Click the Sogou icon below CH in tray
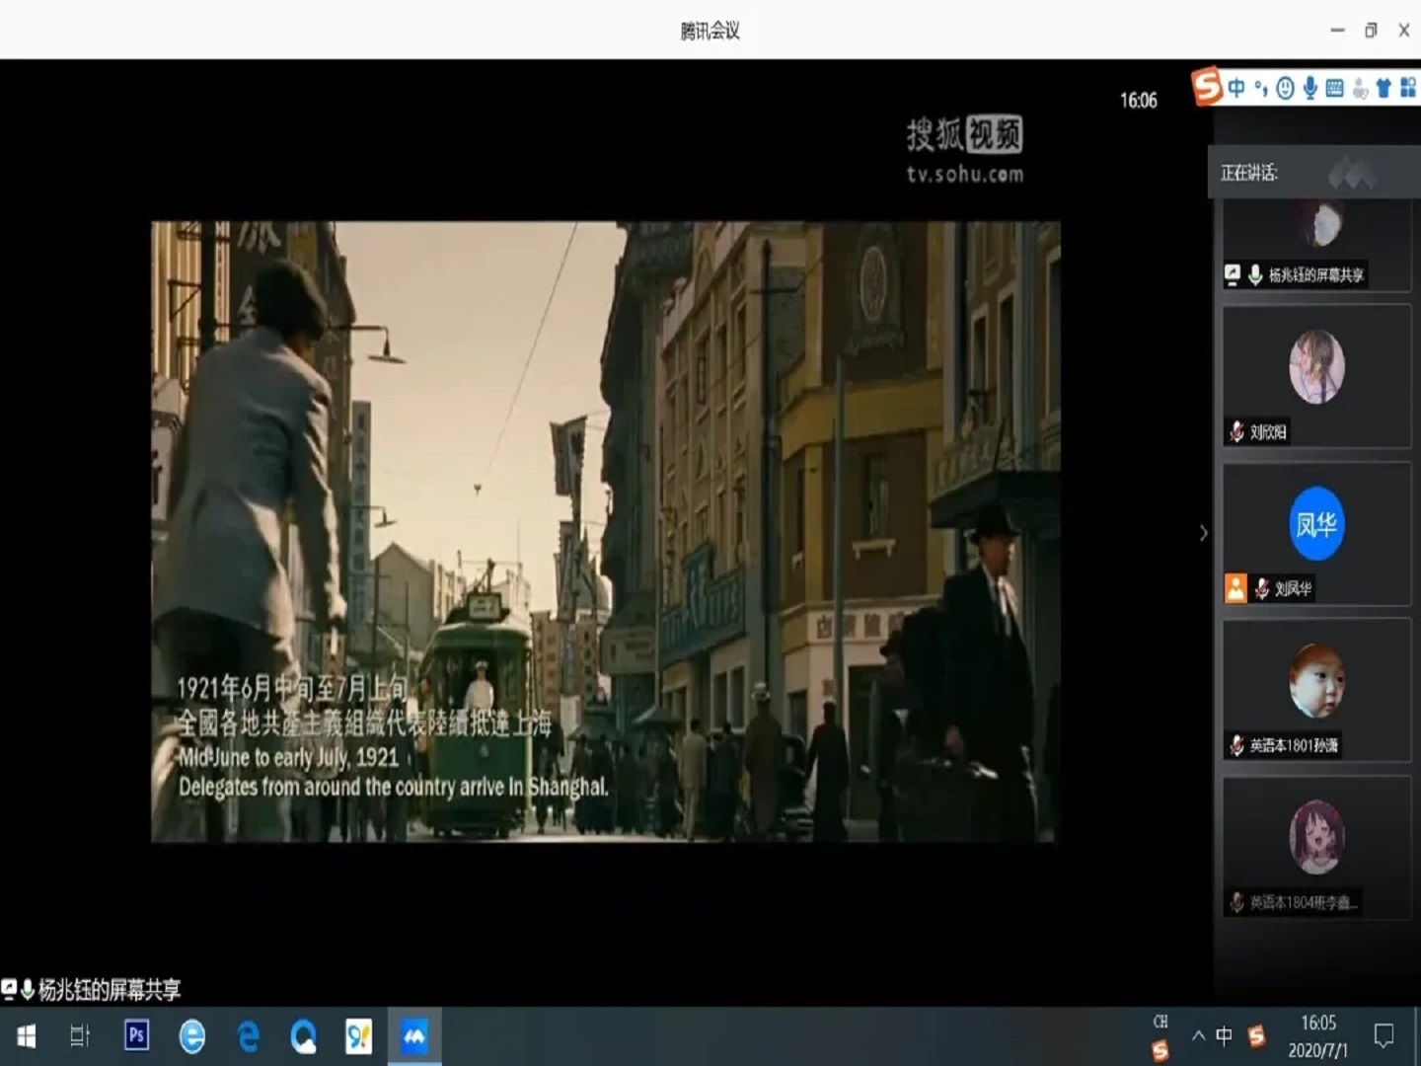Viewport: 1421px width, 1066px height. click(1160, 1050)
